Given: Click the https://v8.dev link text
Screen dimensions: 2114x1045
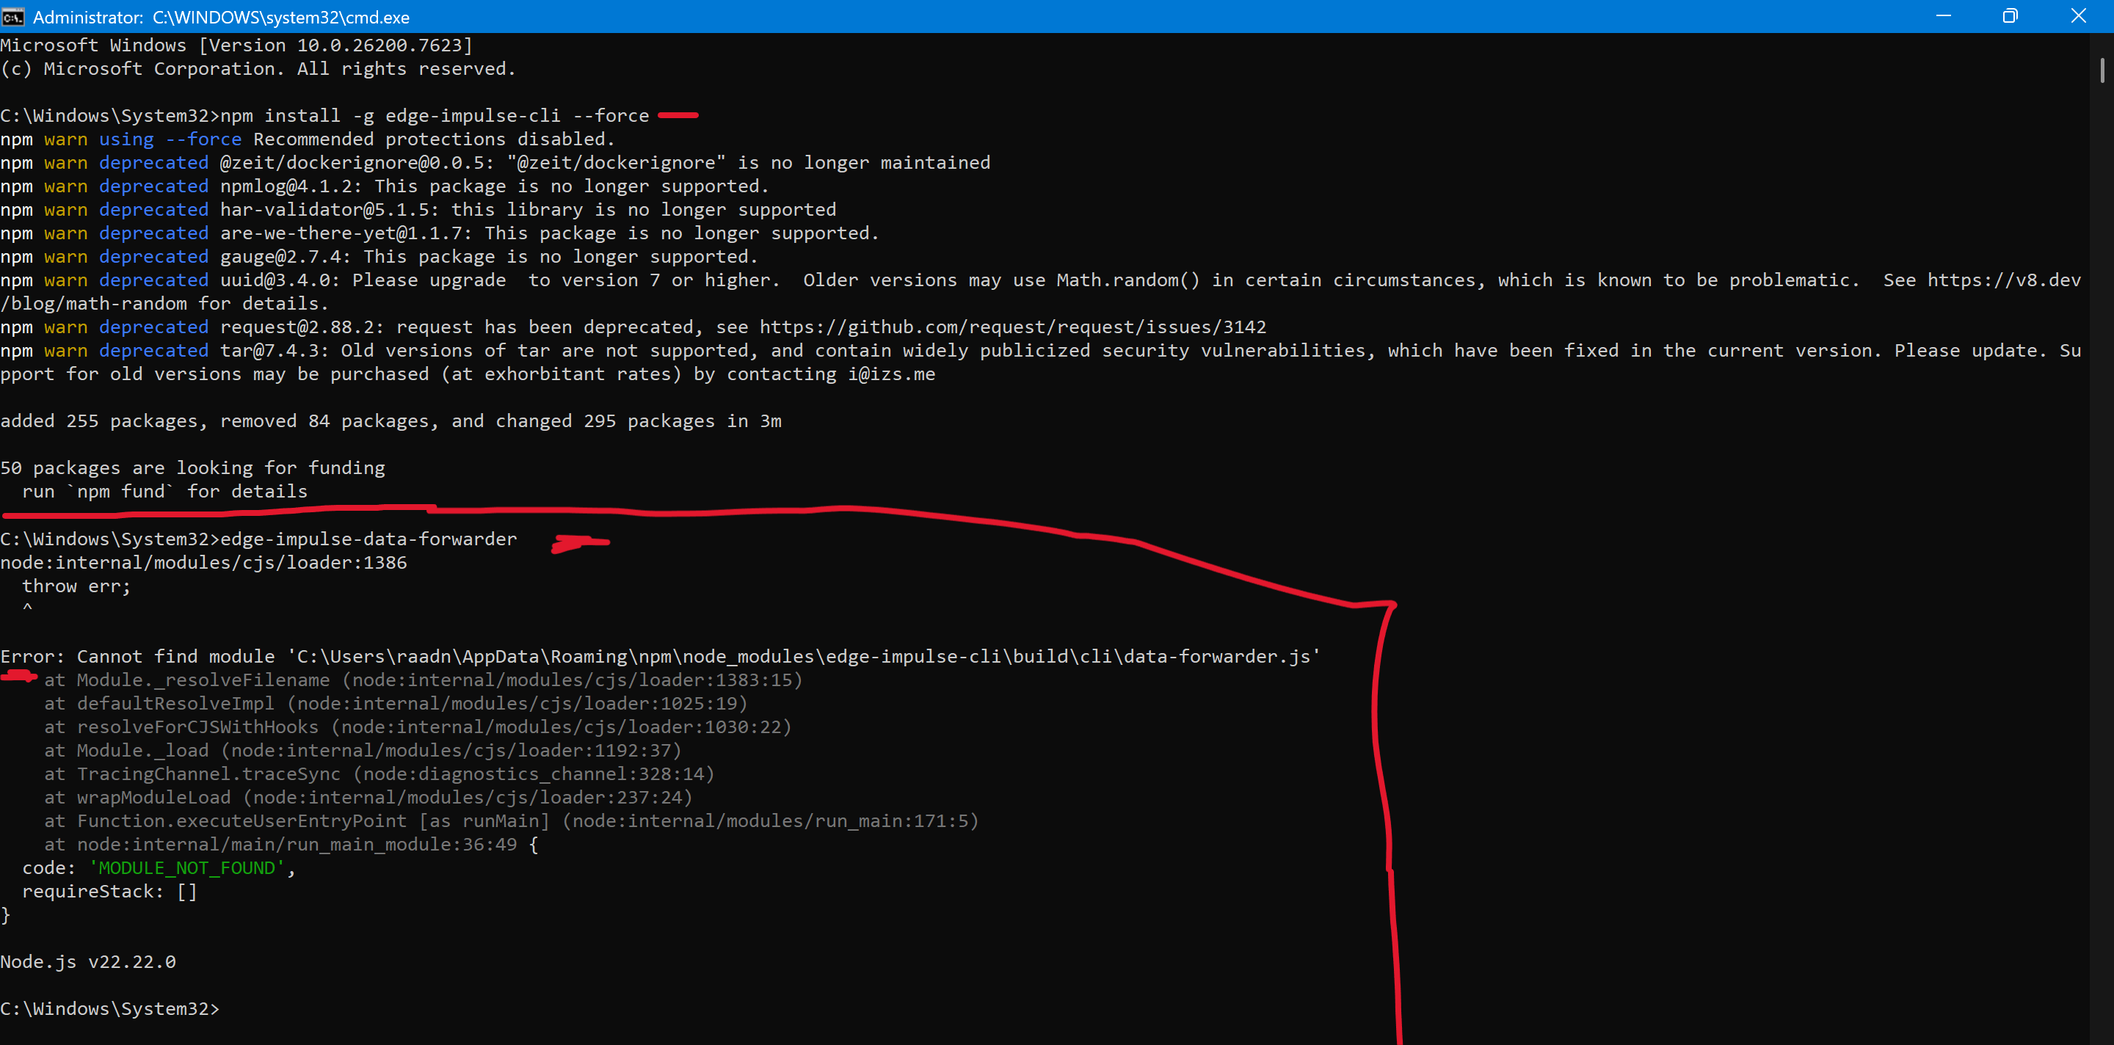Looking at the screenshot, I should coord(2003,280).
